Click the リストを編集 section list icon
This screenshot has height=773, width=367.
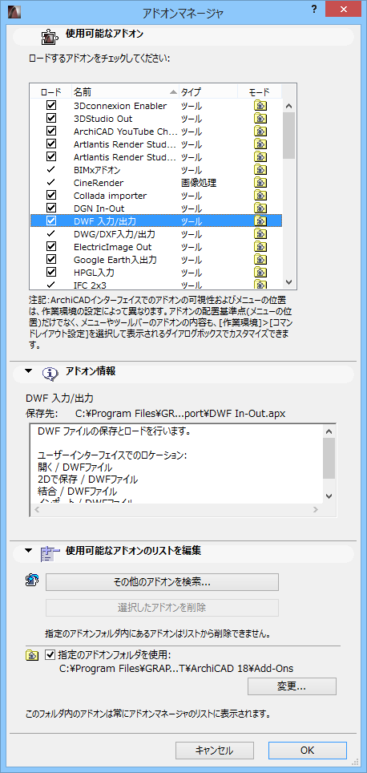point(50,552)
